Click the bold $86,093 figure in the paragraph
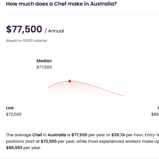The height and width of the screenshot is (159, 159). tap(14, 148)
